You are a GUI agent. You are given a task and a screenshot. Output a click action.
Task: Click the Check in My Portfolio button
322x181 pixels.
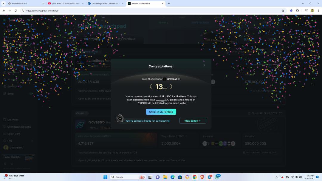pyautogui.click(x=161, y=112)
